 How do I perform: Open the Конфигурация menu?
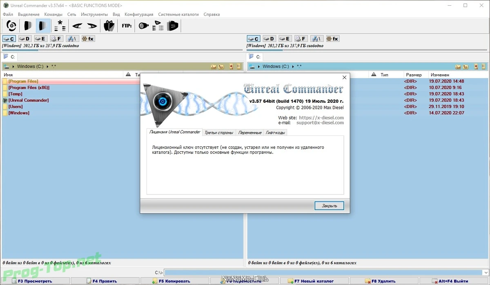tap(139, 14)
